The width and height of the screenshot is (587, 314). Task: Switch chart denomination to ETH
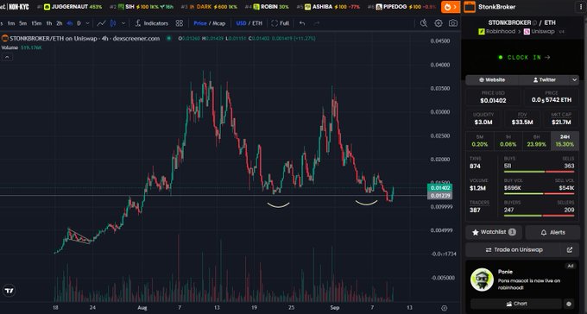tap(257, 23)
